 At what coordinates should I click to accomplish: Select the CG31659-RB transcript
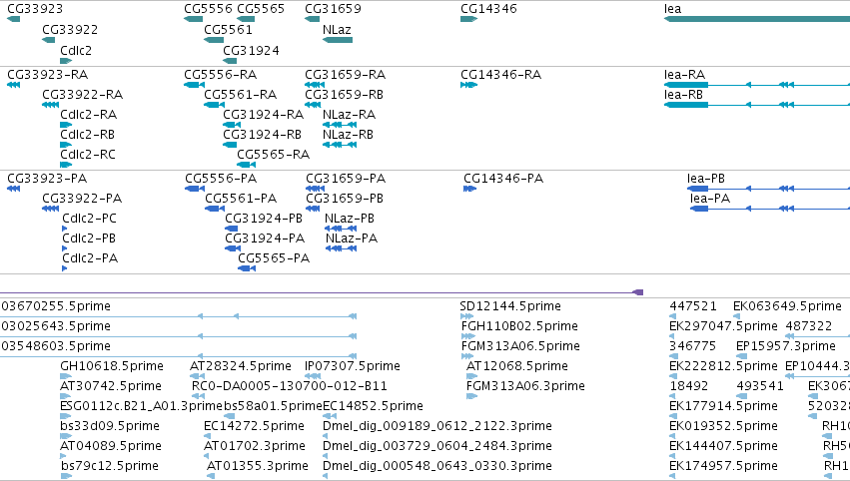pos(344,95)
